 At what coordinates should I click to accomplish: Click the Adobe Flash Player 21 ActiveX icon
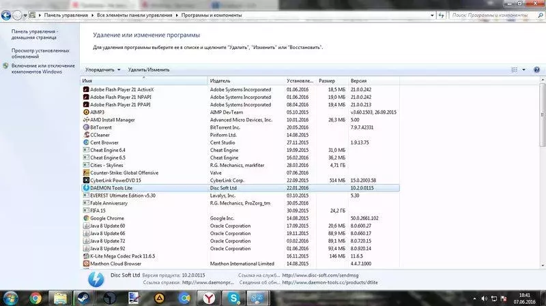pyautogui.click(x=86, y=89)
